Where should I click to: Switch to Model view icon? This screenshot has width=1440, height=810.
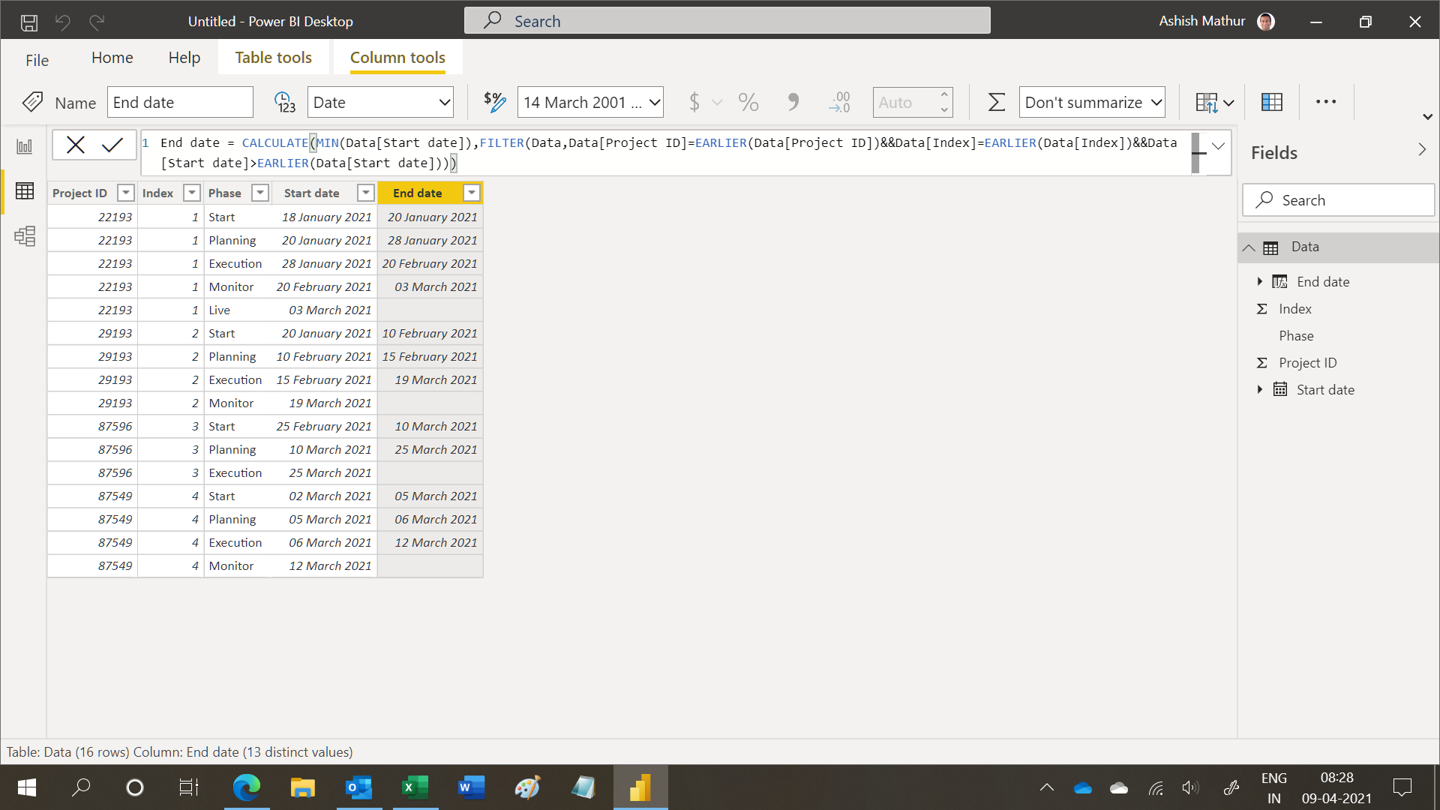click(25, 236)
